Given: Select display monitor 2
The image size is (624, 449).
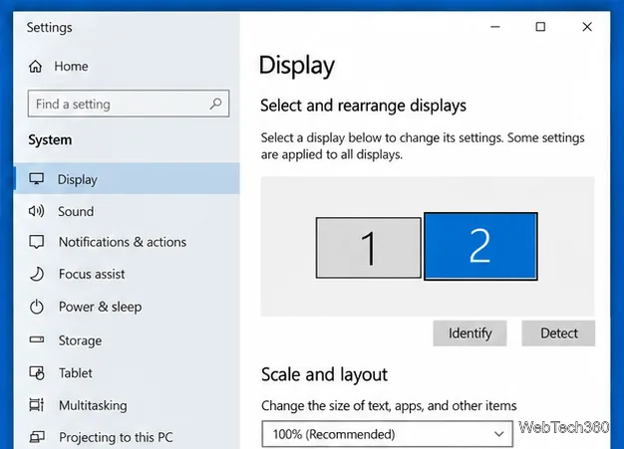Looking at the screenshot, I should click(x=480, y=246).
